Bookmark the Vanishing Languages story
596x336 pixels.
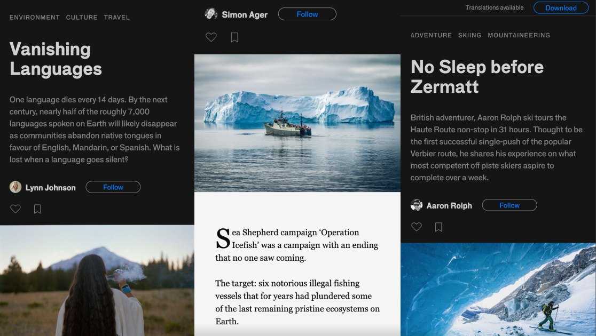tap(37, 209)
